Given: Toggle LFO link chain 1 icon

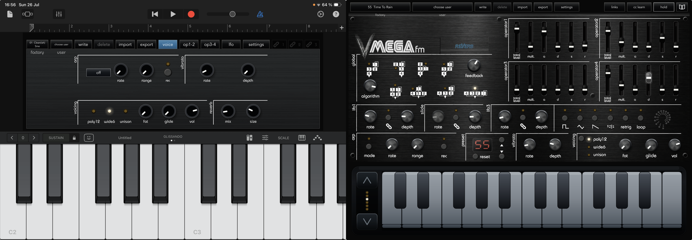Looking at the screenshot, I should point(279,44).
